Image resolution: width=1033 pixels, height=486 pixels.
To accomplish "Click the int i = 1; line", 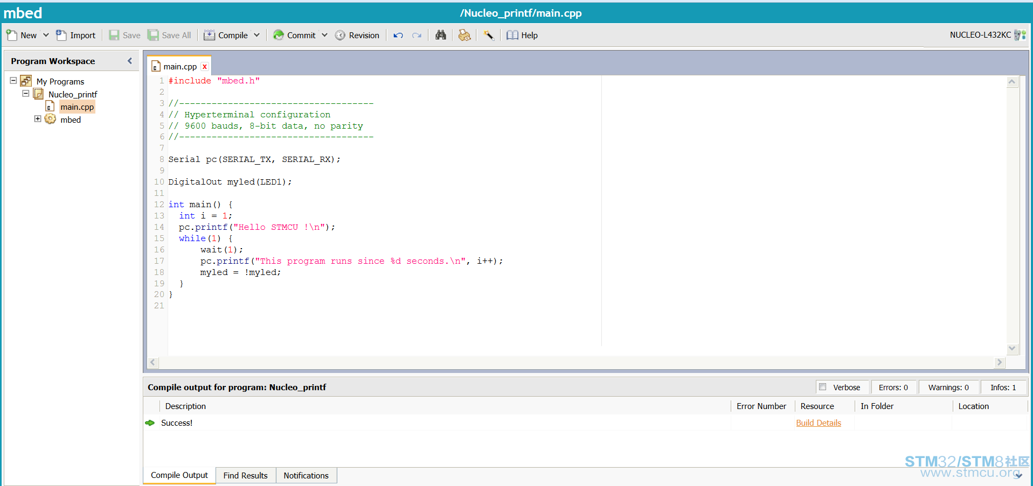I will (205, 216).
